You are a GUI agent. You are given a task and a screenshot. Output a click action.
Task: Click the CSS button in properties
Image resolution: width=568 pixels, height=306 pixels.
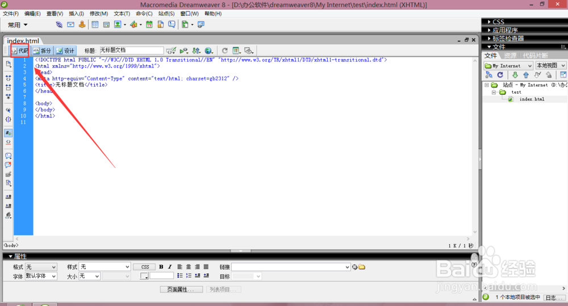(x=145, y=267)
